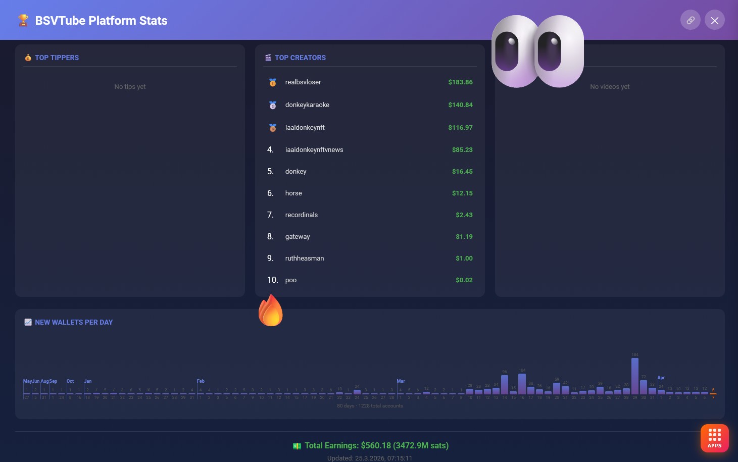Select the donkey creator row name
The height and width of the screenshot is (462, 738).
(296, 172)
